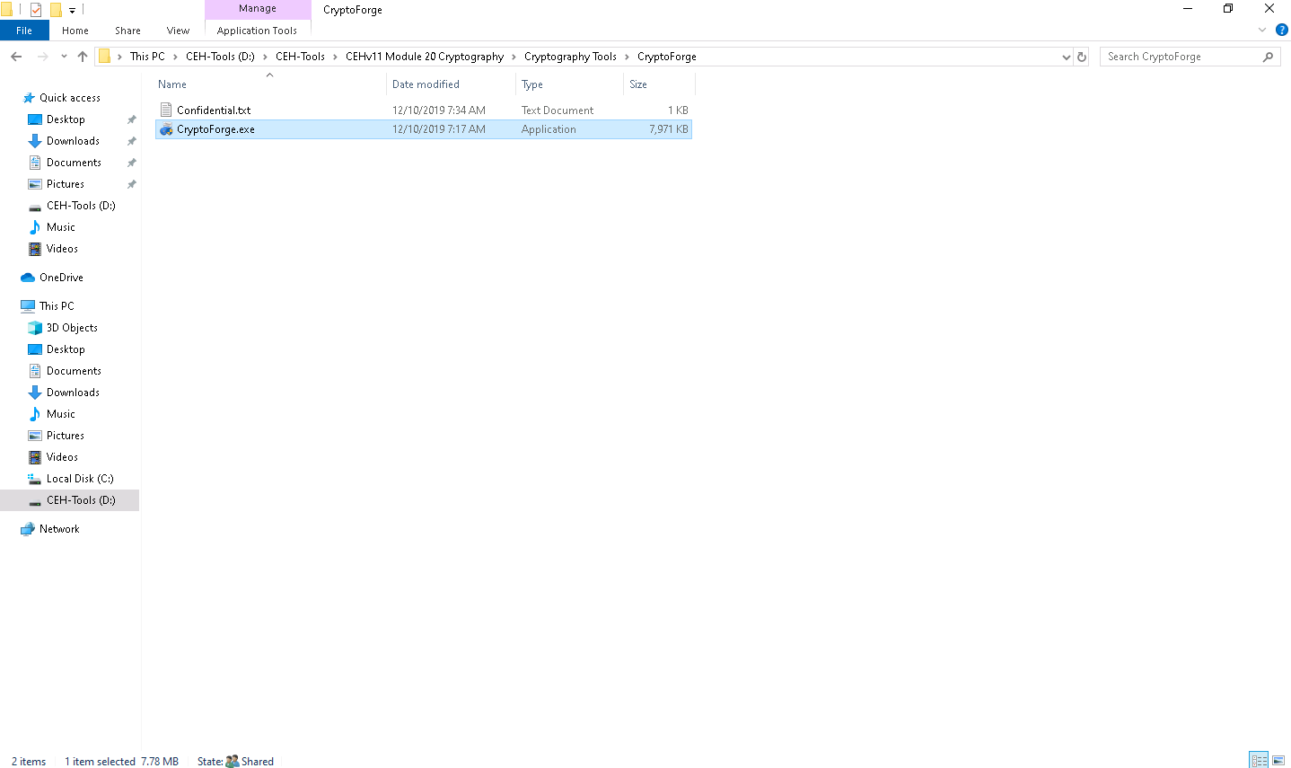Image resolution: width=1291 pixels, height=768 pixels.
Task: Click the Search CryptoForge box
Action: point(1181,57)
